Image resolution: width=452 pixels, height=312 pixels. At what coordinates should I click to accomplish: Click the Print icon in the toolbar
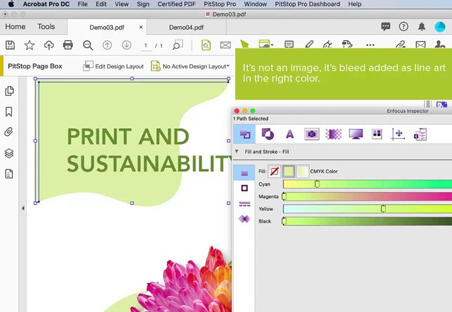[68, 45]
